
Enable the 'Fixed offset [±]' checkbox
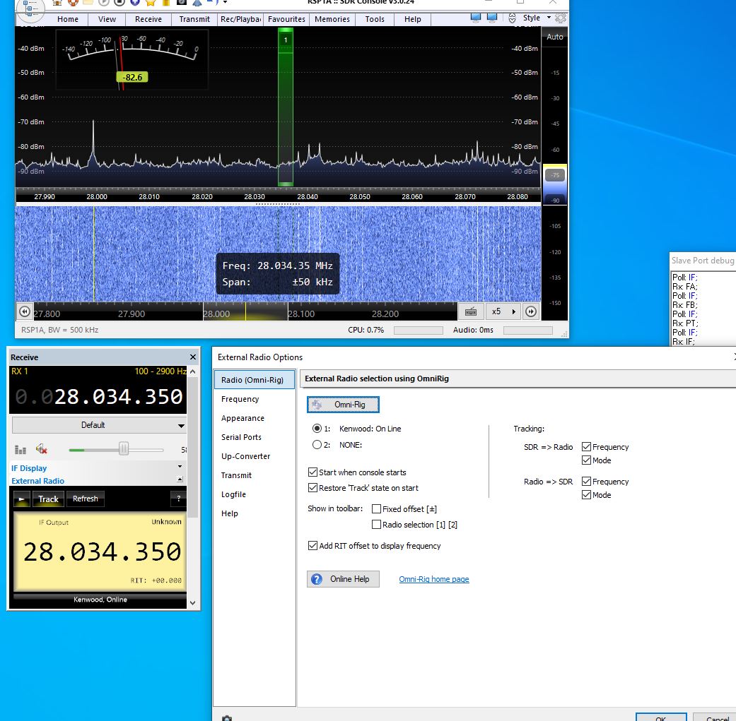[x=376, y=509]
